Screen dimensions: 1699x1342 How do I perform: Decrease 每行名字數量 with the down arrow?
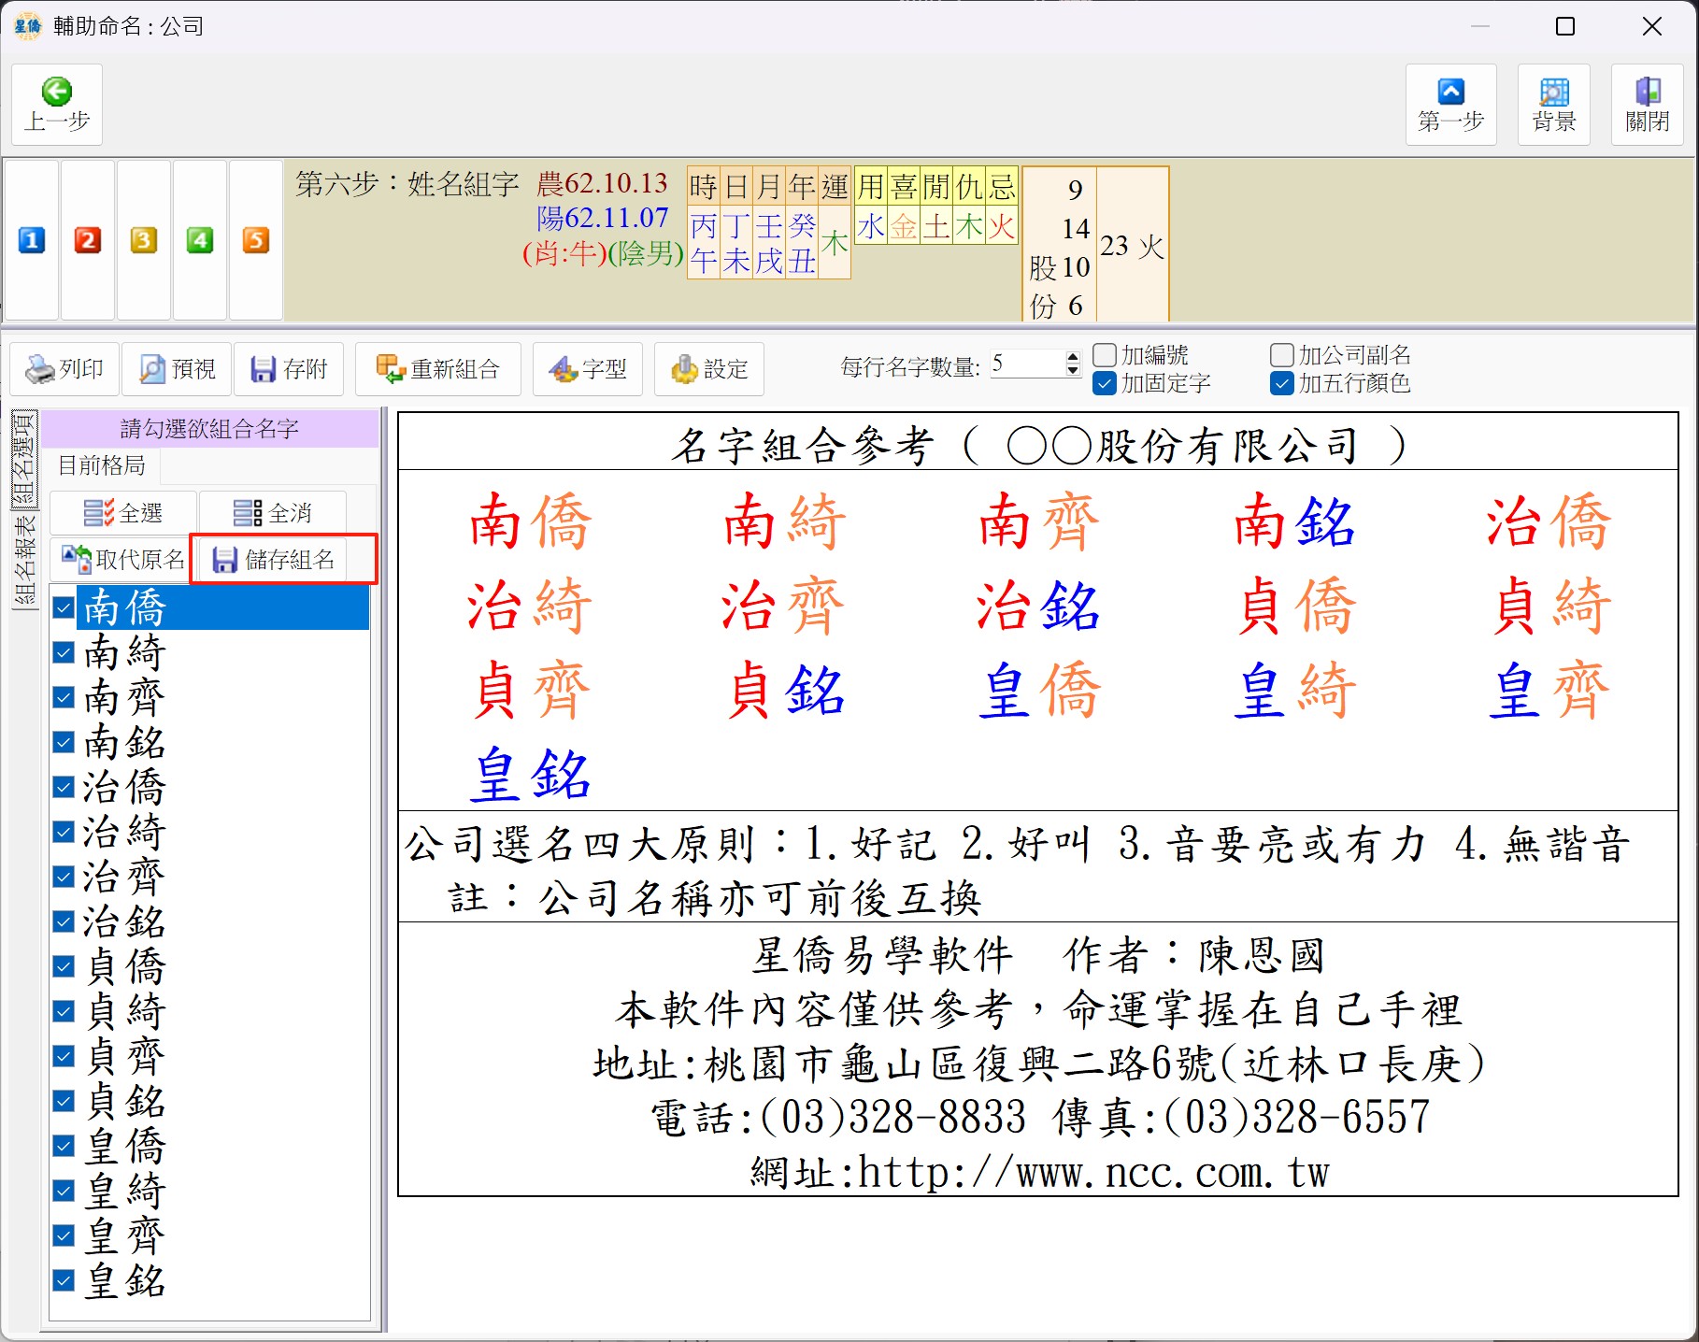pyautogui.click(x=1073, y=371)
